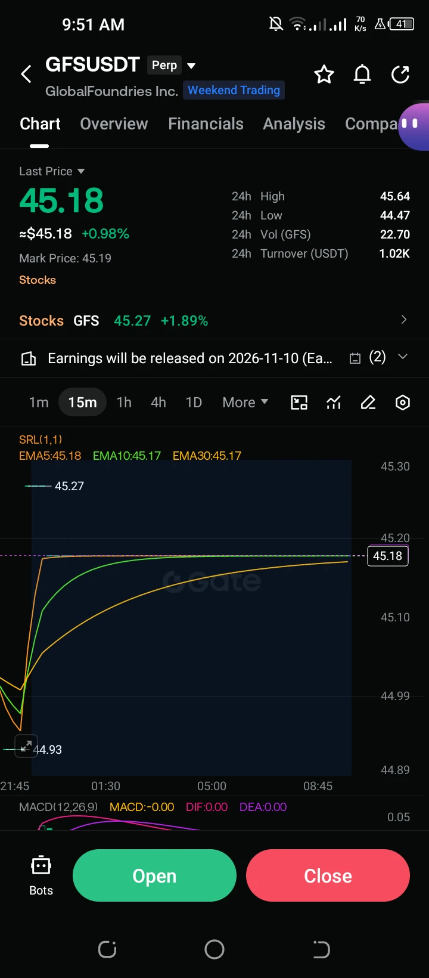Tap the 24h Vol (GFS) value 22.70

(395, 234)
